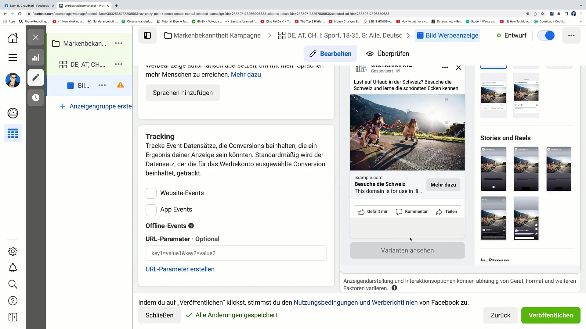This screenshot has height=329, width=586.
Task: Click the URL-Parameter erstellen link
Action: [x=180, y=269]
